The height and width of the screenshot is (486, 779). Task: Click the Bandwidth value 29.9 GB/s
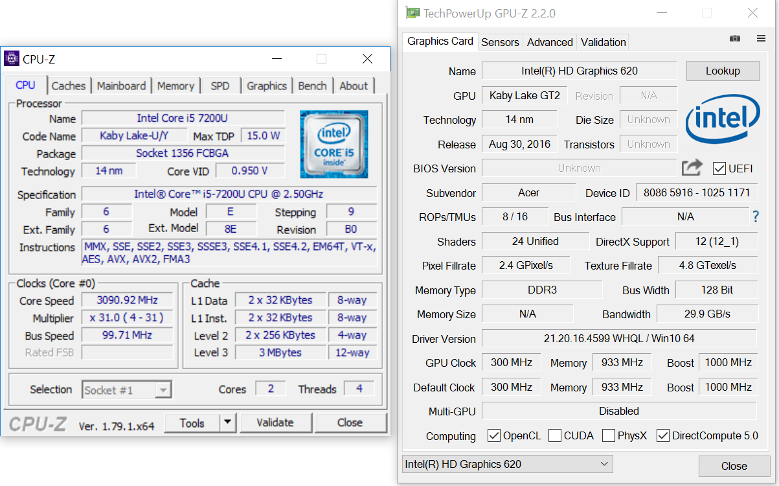point(707,314)
